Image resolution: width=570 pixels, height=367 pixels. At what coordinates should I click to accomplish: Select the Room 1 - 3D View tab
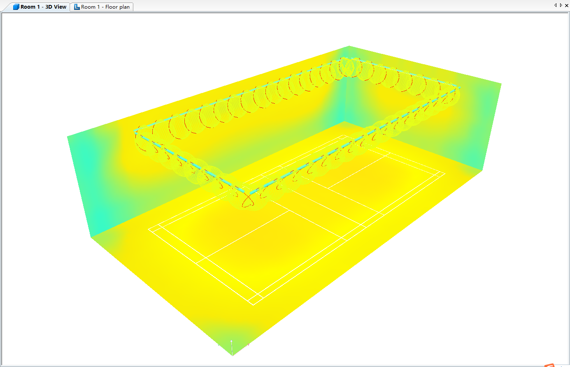click(43, 7)
